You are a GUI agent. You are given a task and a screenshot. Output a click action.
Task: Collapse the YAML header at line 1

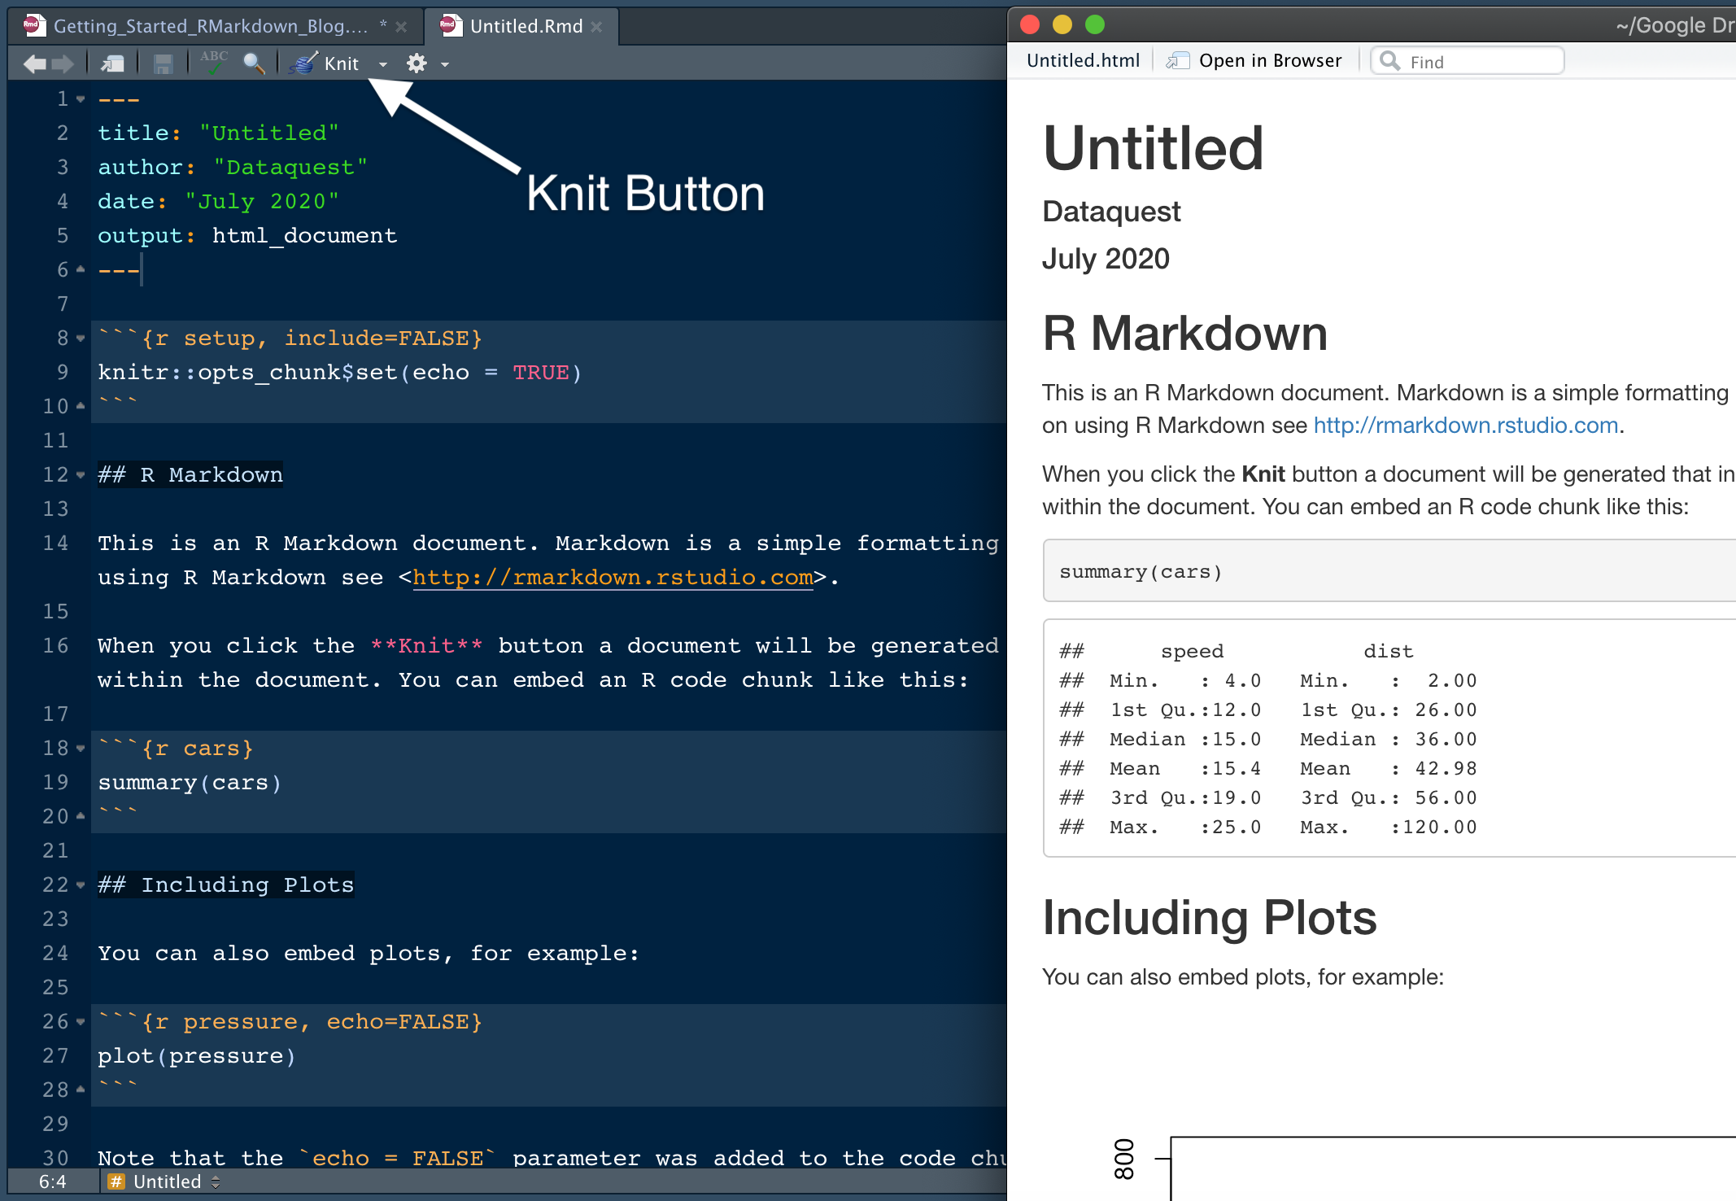coord(81,99)
